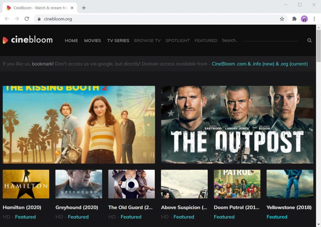
Task: Open the FEATURED menu item
Action: click(x=206, y=41)
